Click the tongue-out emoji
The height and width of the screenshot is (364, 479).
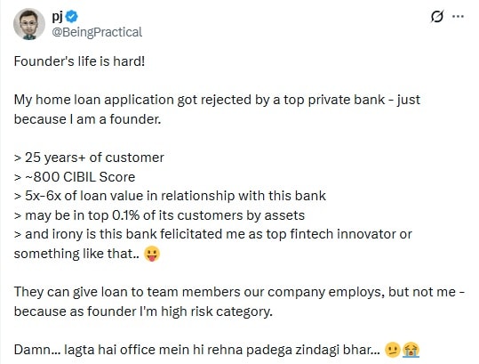tap(152, 254)
